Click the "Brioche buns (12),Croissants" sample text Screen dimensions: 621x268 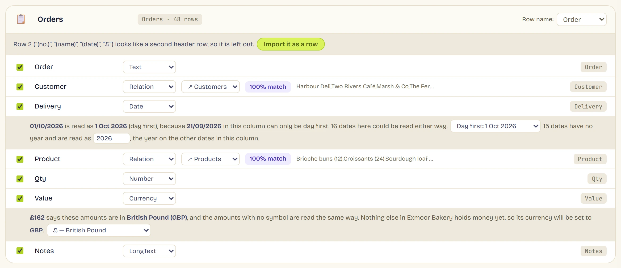pyautogui.click(x=365, y=159)
